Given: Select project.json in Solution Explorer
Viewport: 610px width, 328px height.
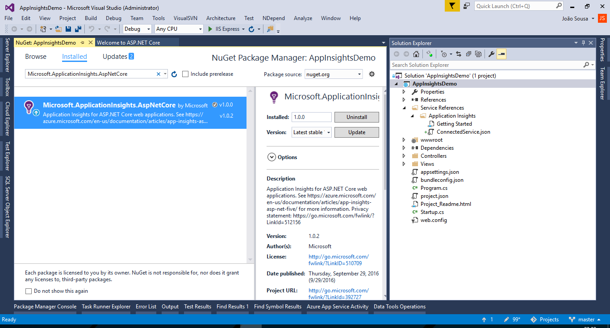Looking at the screenshot, I should tap(434, 196).
